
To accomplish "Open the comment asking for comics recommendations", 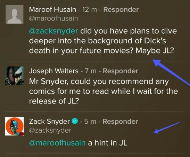I will point(104,91).
